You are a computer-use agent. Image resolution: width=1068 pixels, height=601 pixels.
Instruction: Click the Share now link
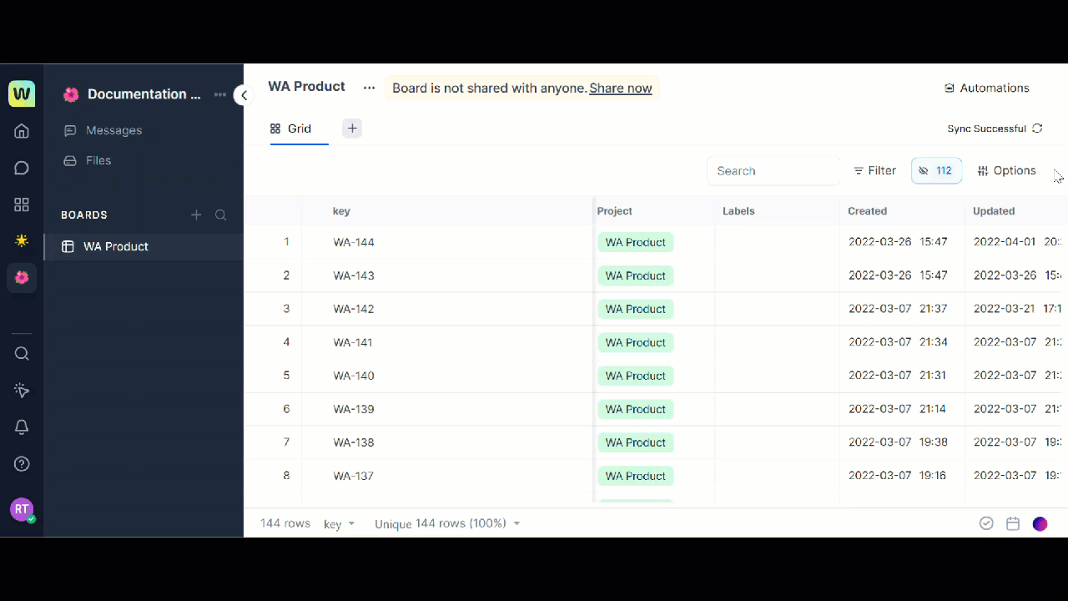pos(620,88)
